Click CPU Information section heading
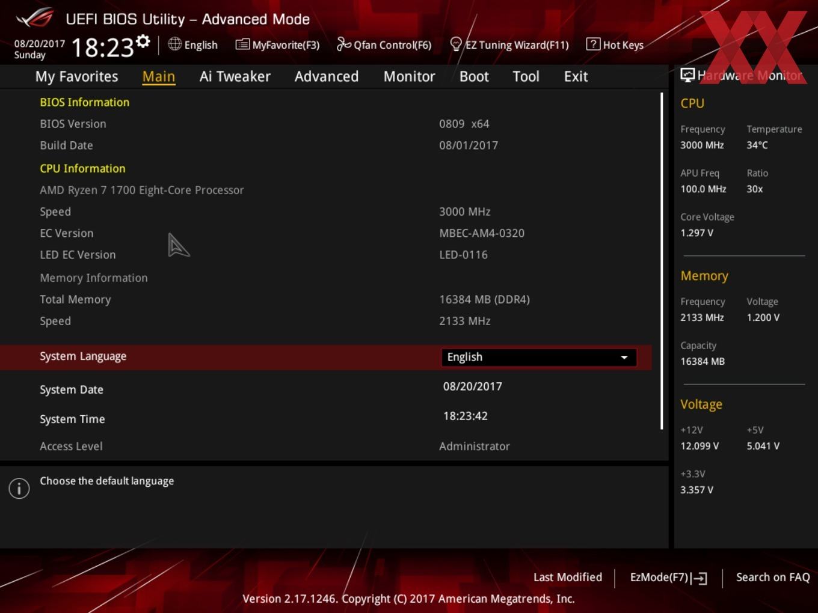Image resolution: width=818 pixels, height=613 pixels. click(82, 168)
